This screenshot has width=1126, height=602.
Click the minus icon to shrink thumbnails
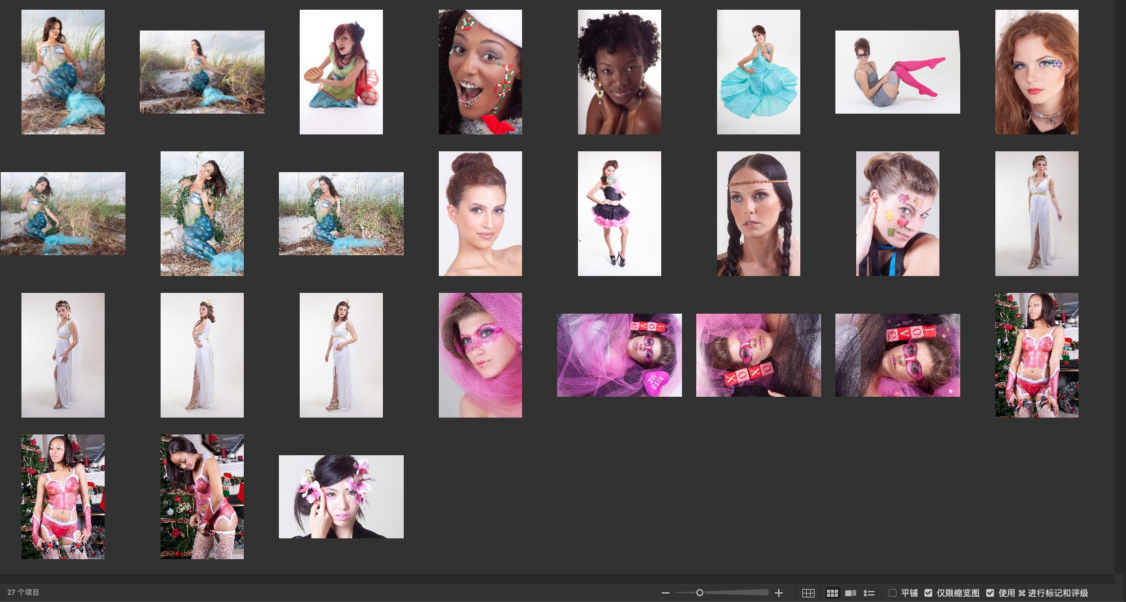tap(665, 593)
